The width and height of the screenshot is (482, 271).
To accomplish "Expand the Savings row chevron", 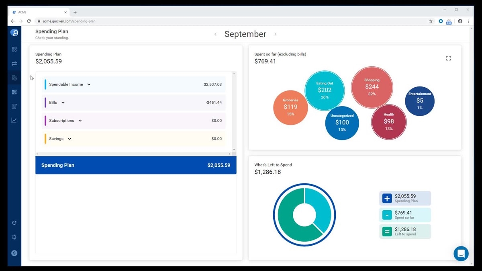I will pos(69,139).
